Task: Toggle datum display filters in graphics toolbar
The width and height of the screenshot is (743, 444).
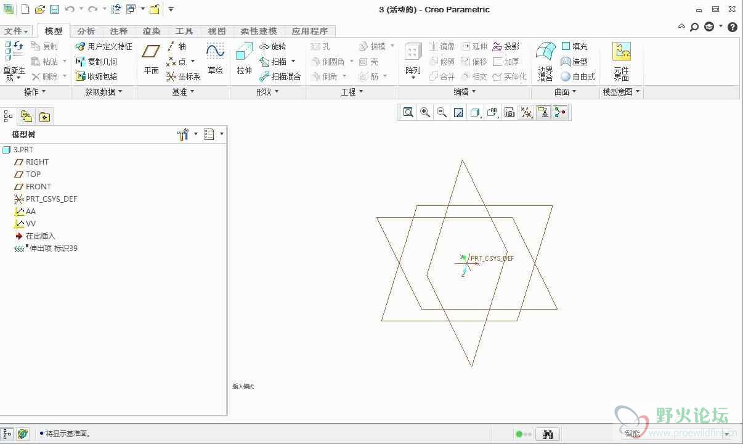Action: [x=526, y=112]
